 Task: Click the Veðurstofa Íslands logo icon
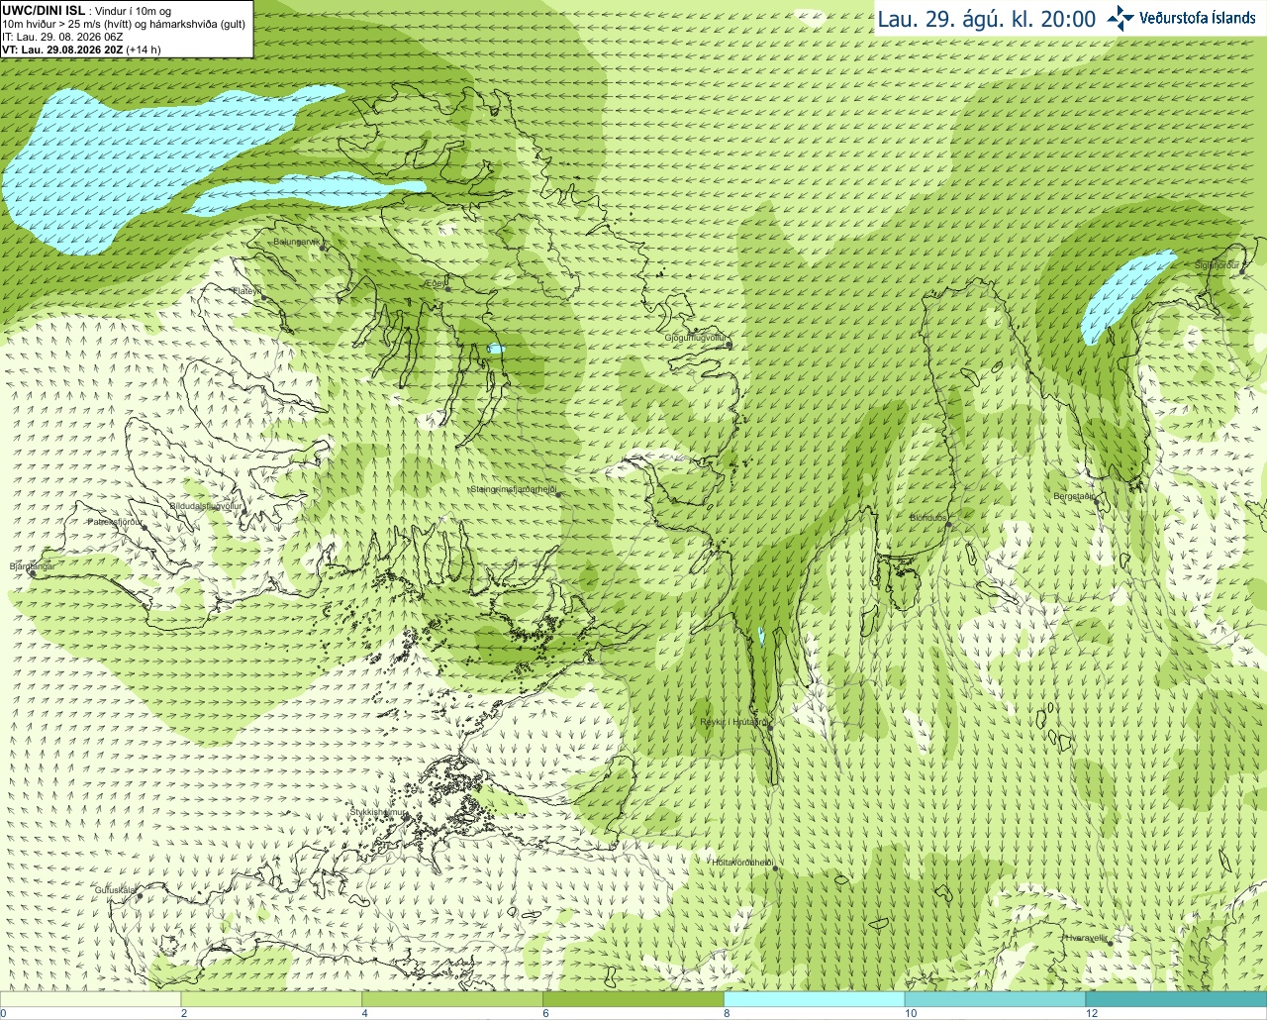(x=1121, y=18)
